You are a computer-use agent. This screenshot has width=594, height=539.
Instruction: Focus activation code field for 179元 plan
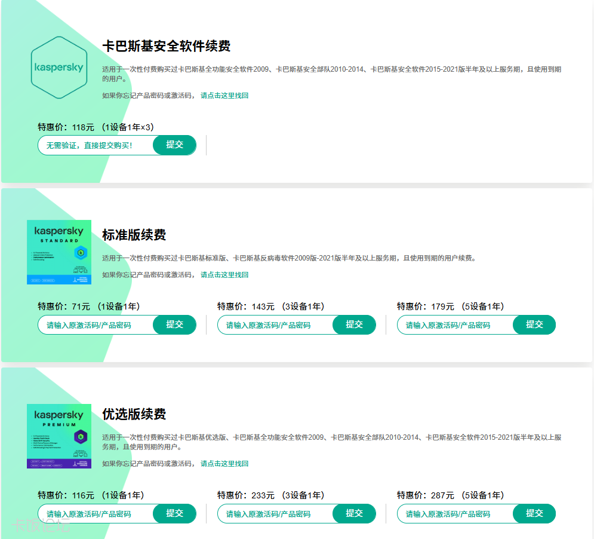455,325
